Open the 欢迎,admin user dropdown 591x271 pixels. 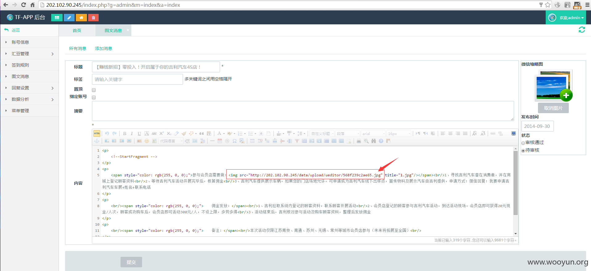point(566,18)
